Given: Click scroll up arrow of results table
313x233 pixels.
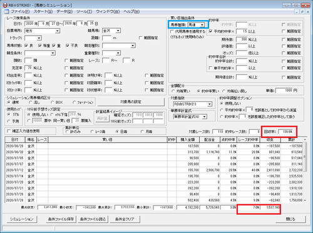Looking at the screenshot, I should click(305, 139).
